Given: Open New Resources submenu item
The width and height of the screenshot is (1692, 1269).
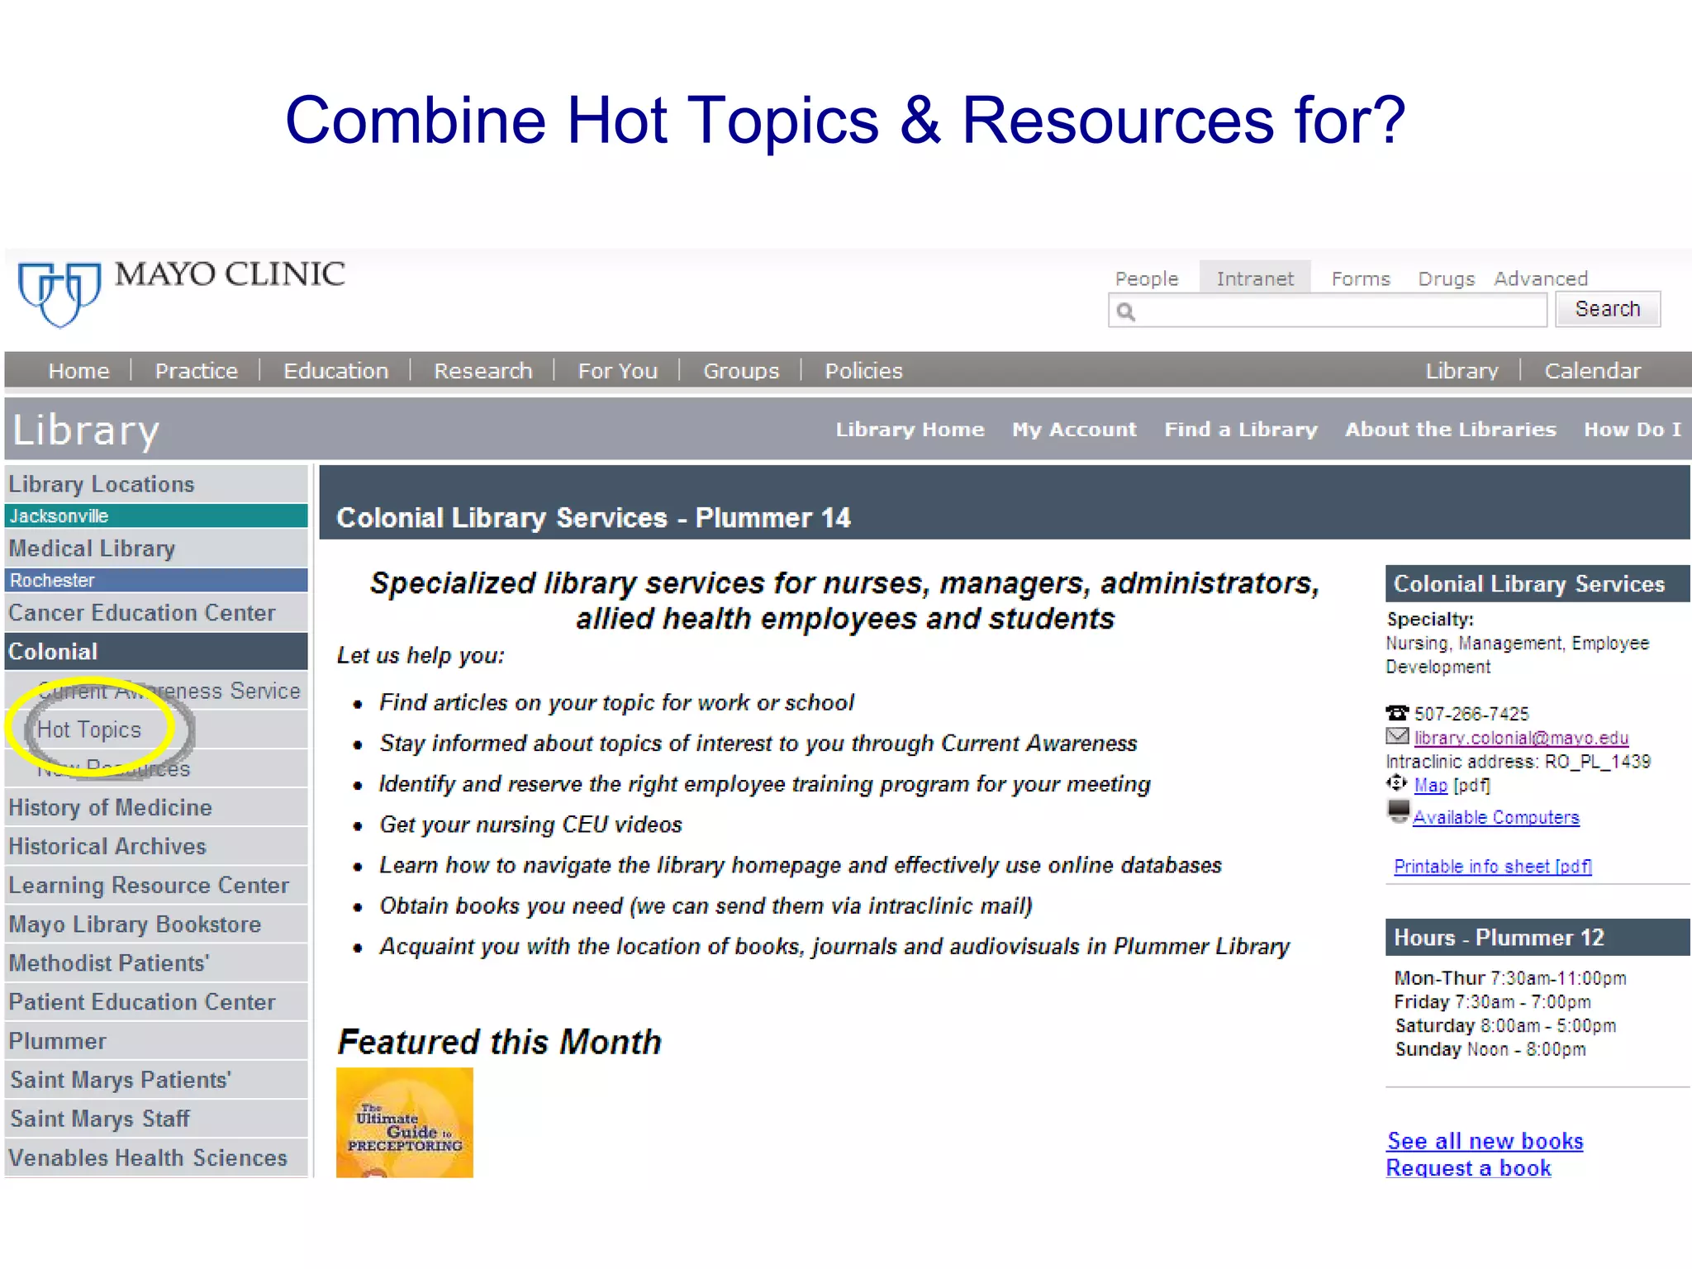Looking at the screenshot, I should 156,768.
